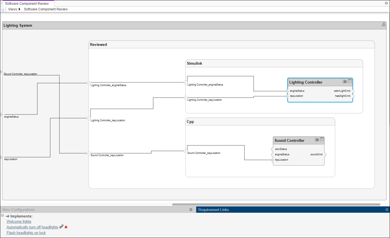Screen dimensions: 390x238
Task: Collapse the Implements requirements group
Action: 2,215
